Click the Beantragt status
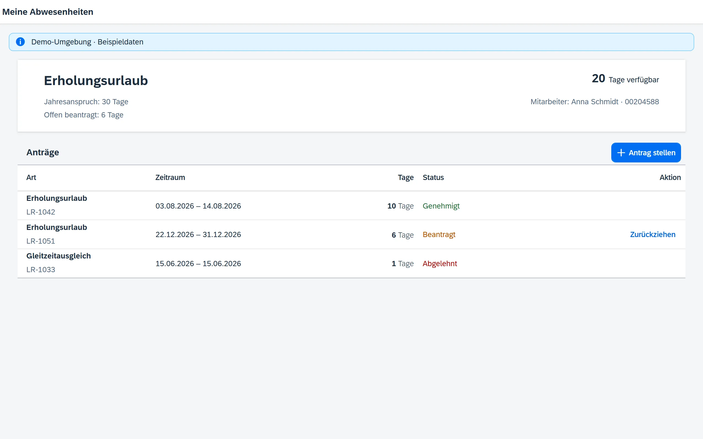This screenshot has width=703, height=439. point(439,235)
